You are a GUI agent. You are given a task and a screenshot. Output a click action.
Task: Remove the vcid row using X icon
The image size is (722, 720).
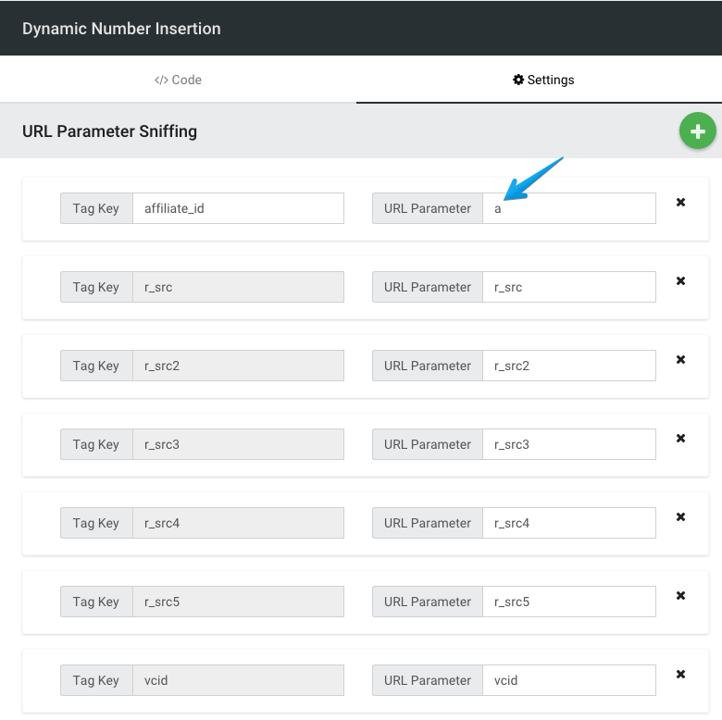[680, 675]
